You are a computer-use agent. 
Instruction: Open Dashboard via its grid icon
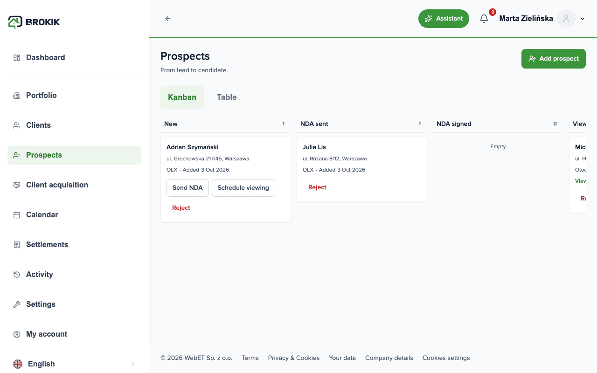pyautogui.click(x=17, y=58)
